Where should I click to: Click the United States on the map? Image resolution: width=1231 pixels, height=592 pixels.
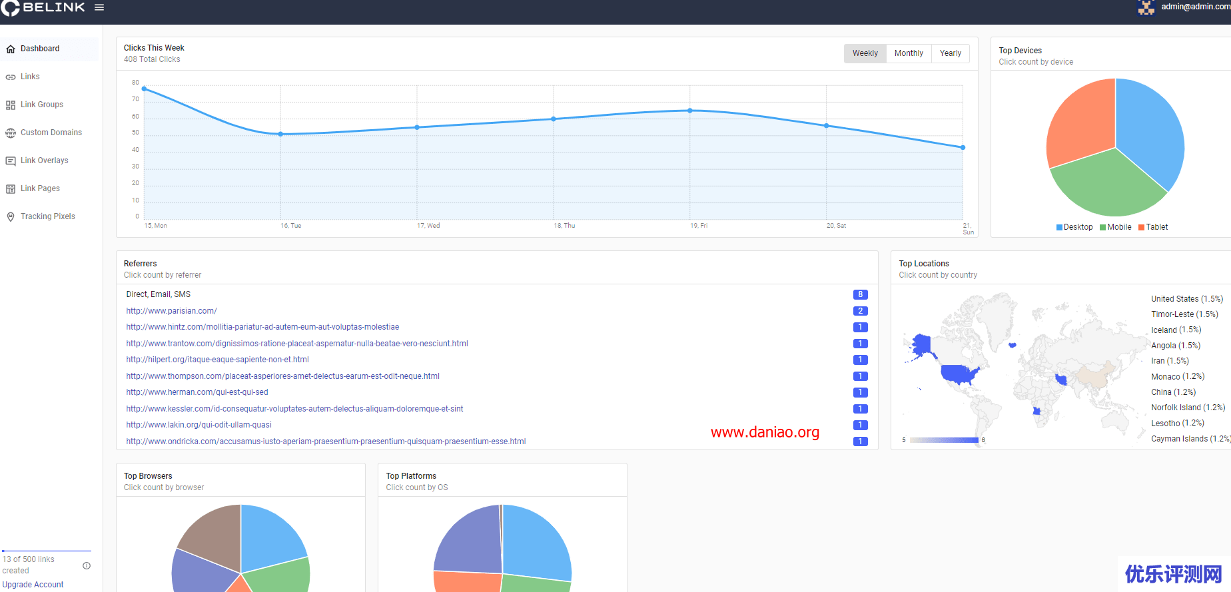959,376
